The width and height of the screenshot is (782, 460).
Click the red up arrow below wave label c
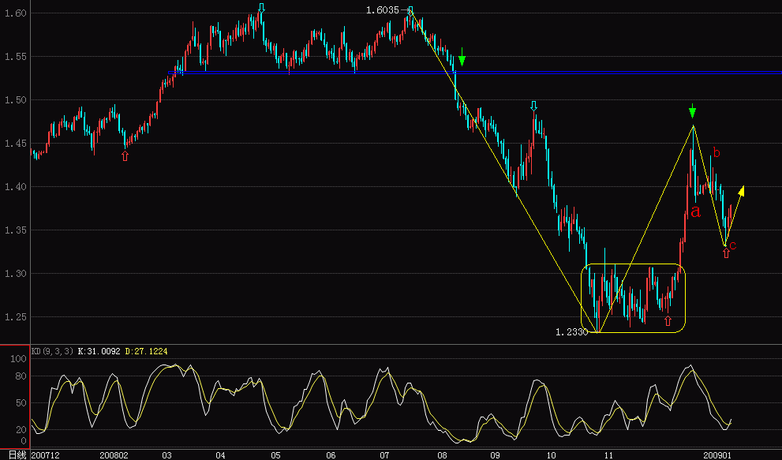click(725, 253)
